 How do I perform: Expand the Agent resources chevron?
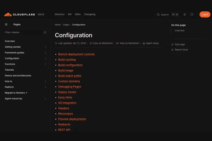[x=46, y=99]
